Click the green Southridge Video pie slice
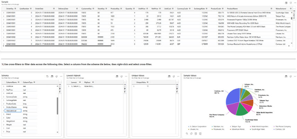Screen dimensions: 297x139 (242, 110)
